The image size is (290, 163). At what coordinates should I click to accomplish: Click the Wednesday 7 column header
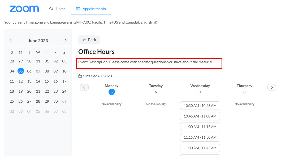coord(200,86)
